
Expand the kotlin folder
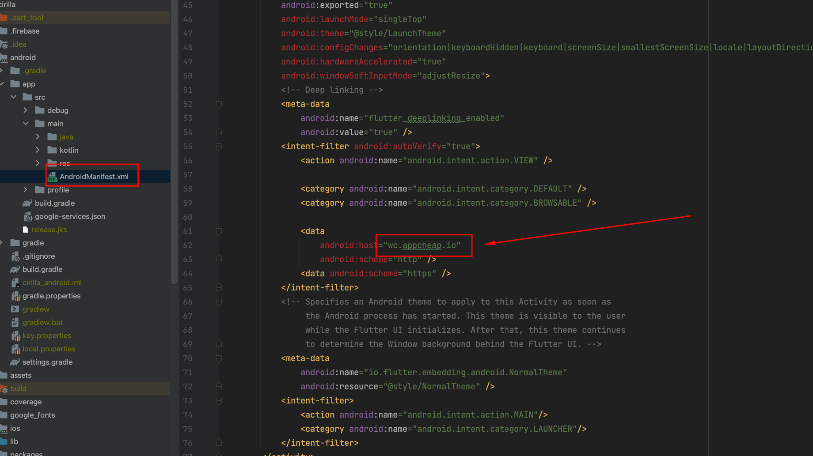tap(38, 150)
